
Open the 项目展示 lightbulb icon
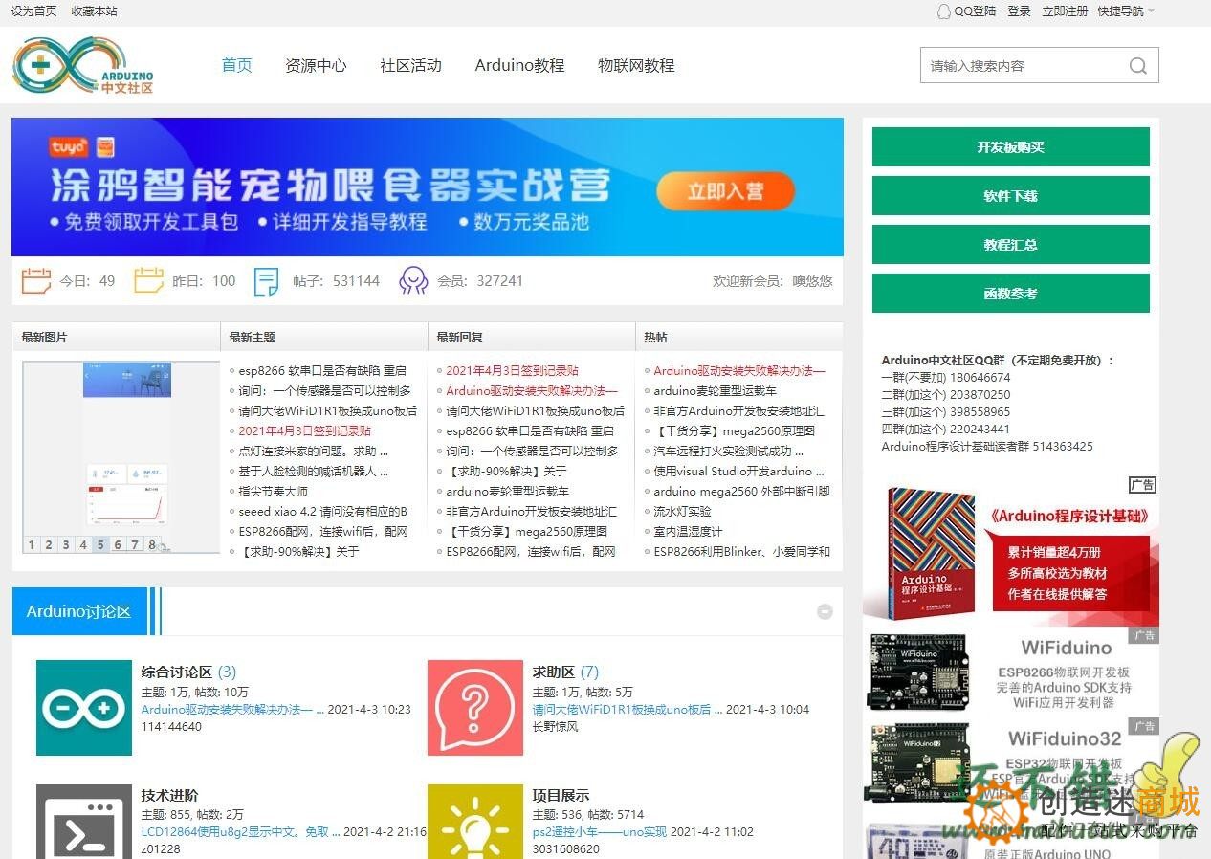click(x=475, y=822)
